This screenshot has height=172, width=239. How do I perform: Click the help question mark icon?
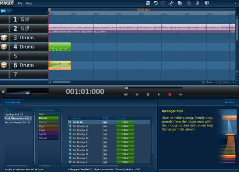click(206, 3)
